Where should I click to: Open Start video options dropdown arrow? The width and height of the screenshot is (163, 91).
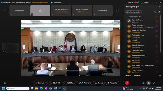tap(63, 83)
